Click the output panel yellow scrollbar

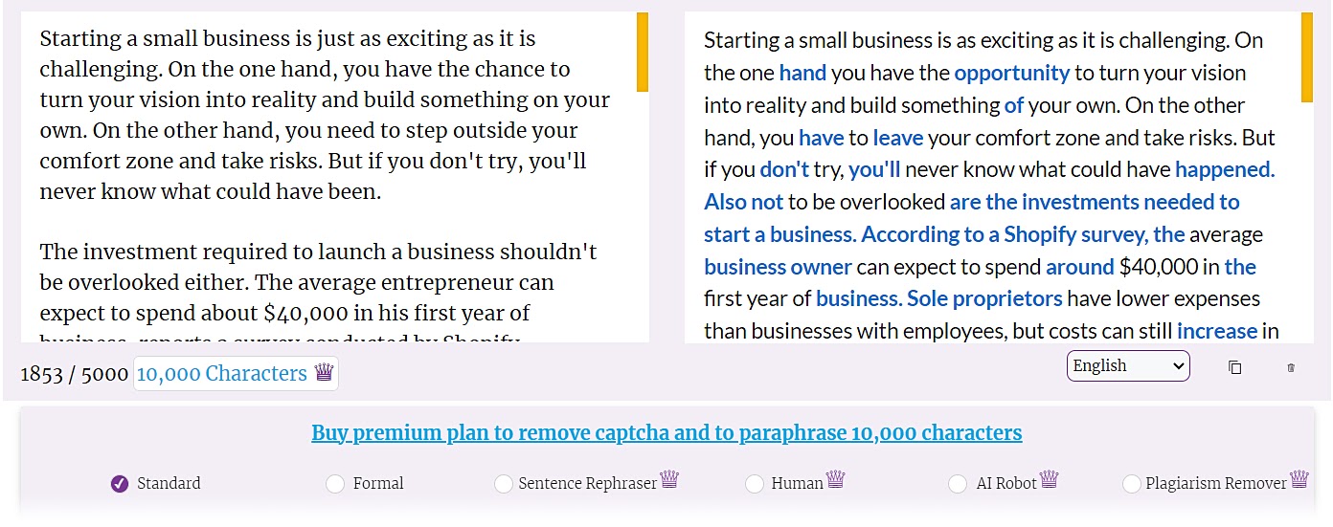1307,57
